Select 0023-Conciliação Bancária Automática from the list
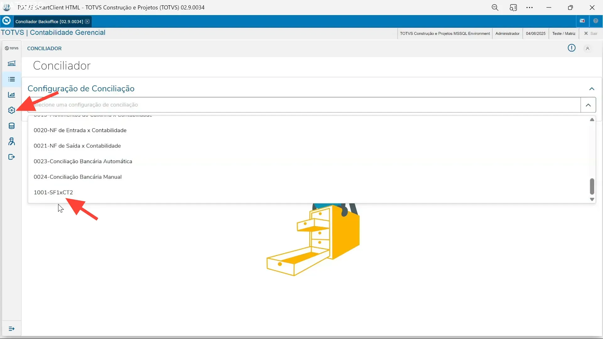 pos(83,161)
